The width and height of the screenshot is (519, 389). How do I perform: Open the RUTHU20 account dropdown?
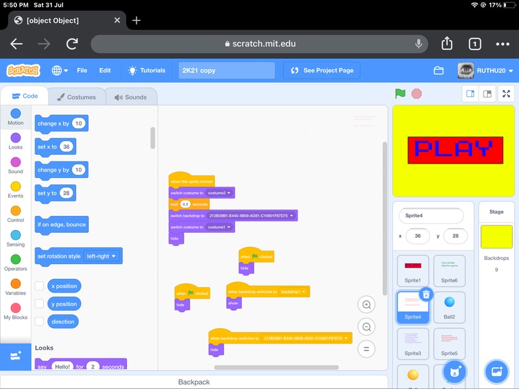tap(485, 71)
